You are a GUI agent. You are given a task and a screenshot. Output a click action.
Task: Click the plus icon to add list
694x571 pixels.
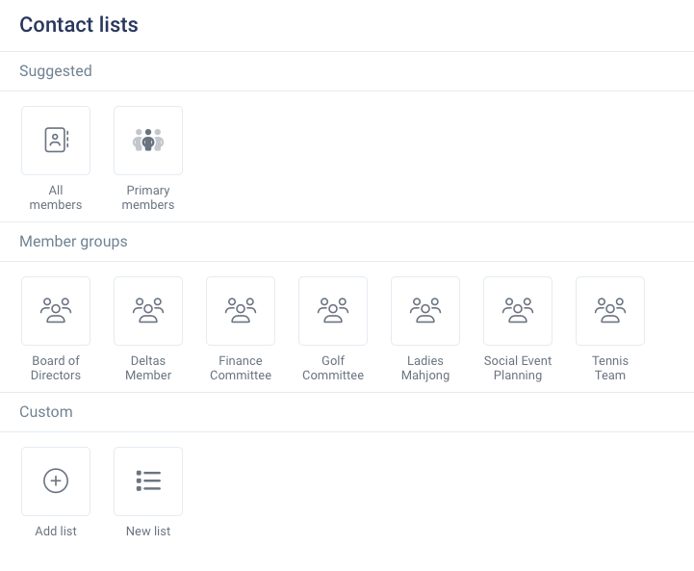click(56, 480)
